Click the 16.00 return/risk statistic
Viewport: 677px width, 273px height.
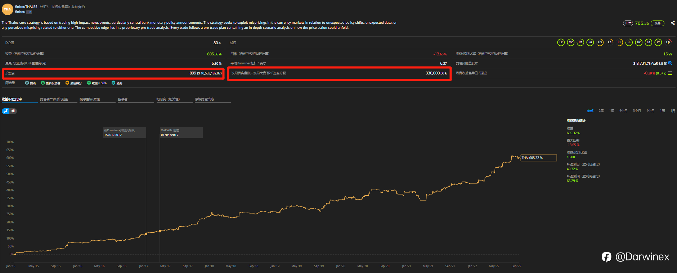[x=571, y=157]
